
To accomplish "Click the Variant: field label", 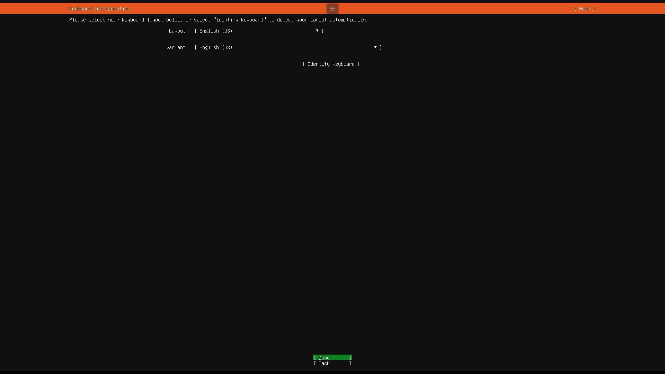I will [x=177, y=47].
